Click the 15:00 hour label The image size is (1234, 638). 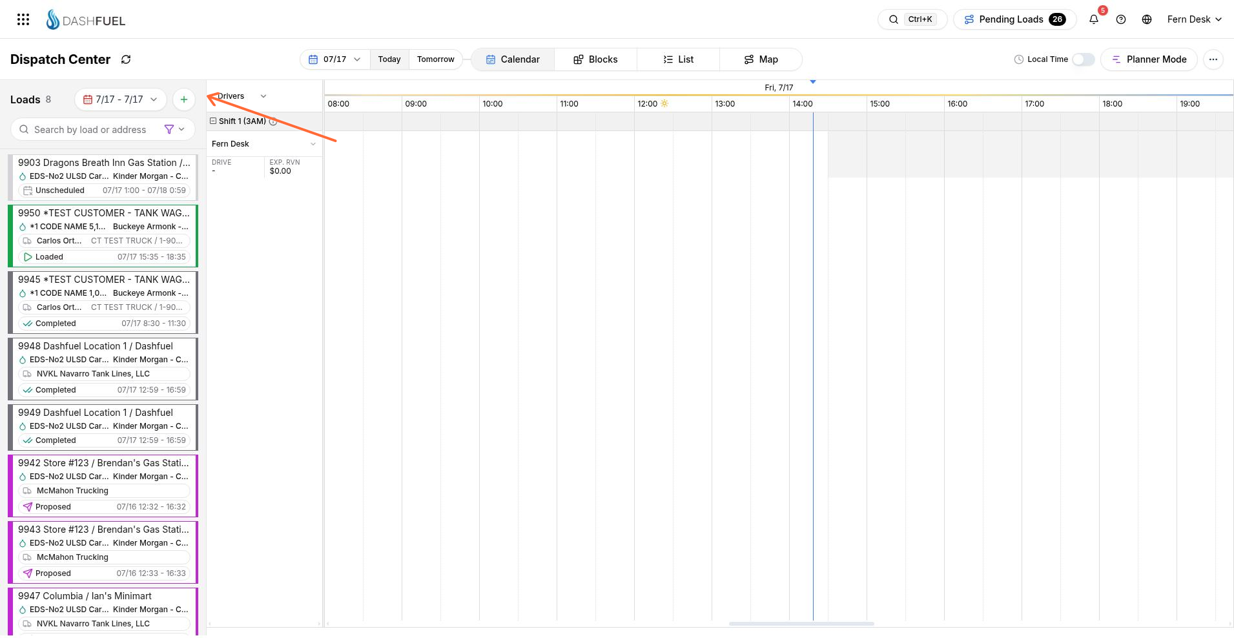pos(879,104)
